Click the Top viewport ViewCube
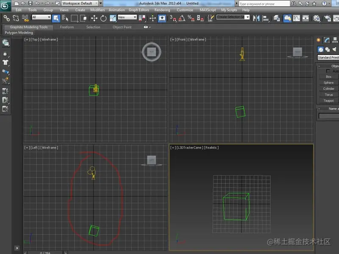 click(151, 52)
